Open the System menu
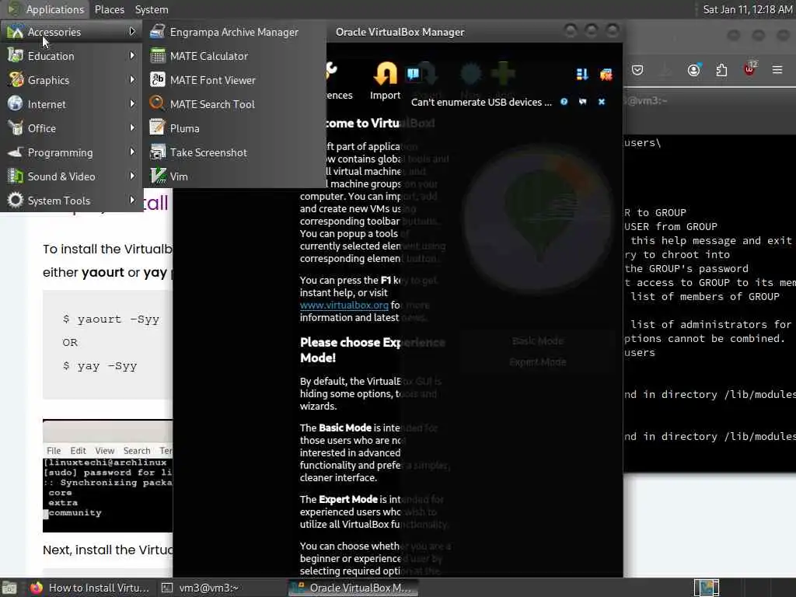The width and height of the screenshot is (796, 597). (x=152, y=9)
